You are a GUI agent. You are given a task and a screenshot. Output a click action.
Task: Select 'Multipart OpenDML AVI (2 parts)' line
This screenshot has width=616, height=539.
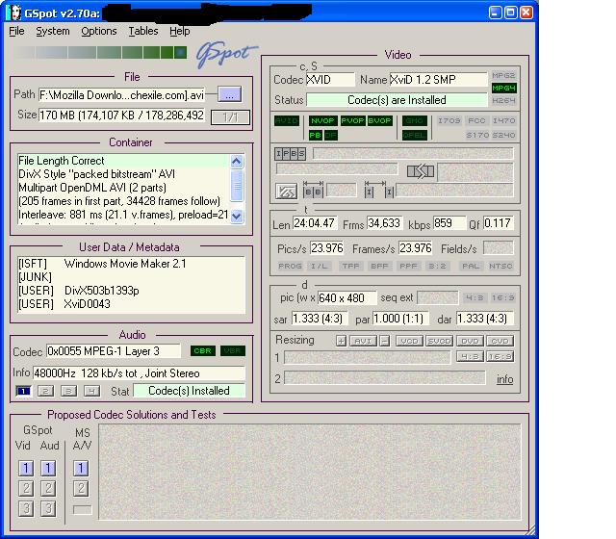pos(123,188)
